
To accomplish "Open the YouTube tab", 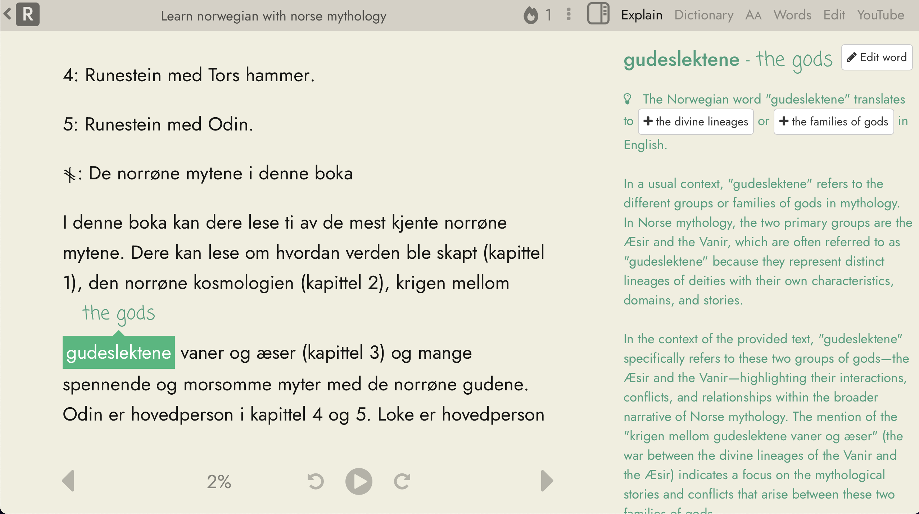I will [880, 15].
